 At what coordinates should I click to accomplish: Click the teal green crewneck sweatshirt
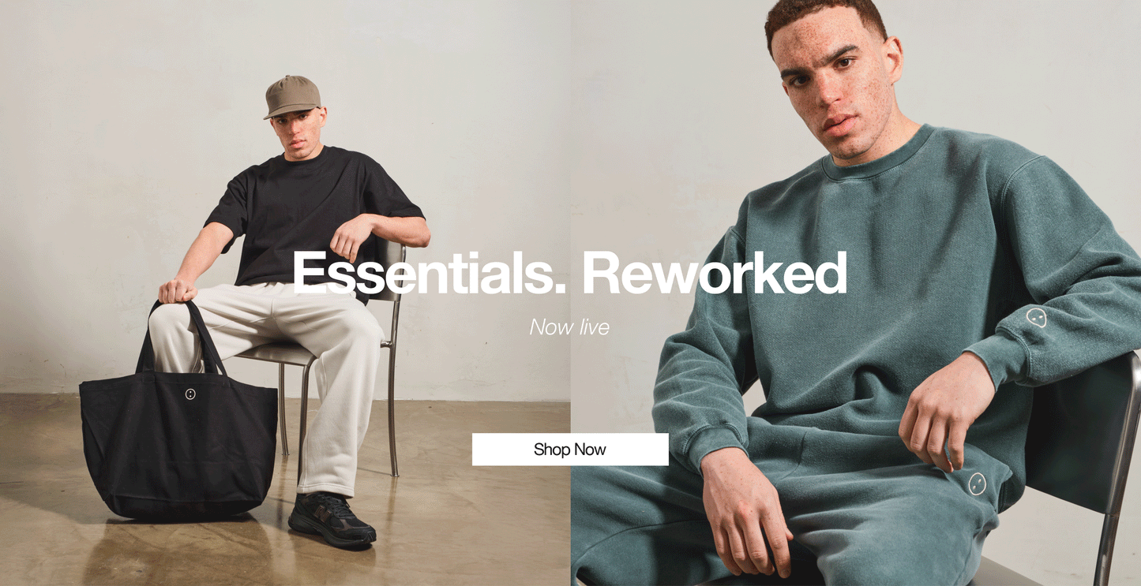(892, 300)
